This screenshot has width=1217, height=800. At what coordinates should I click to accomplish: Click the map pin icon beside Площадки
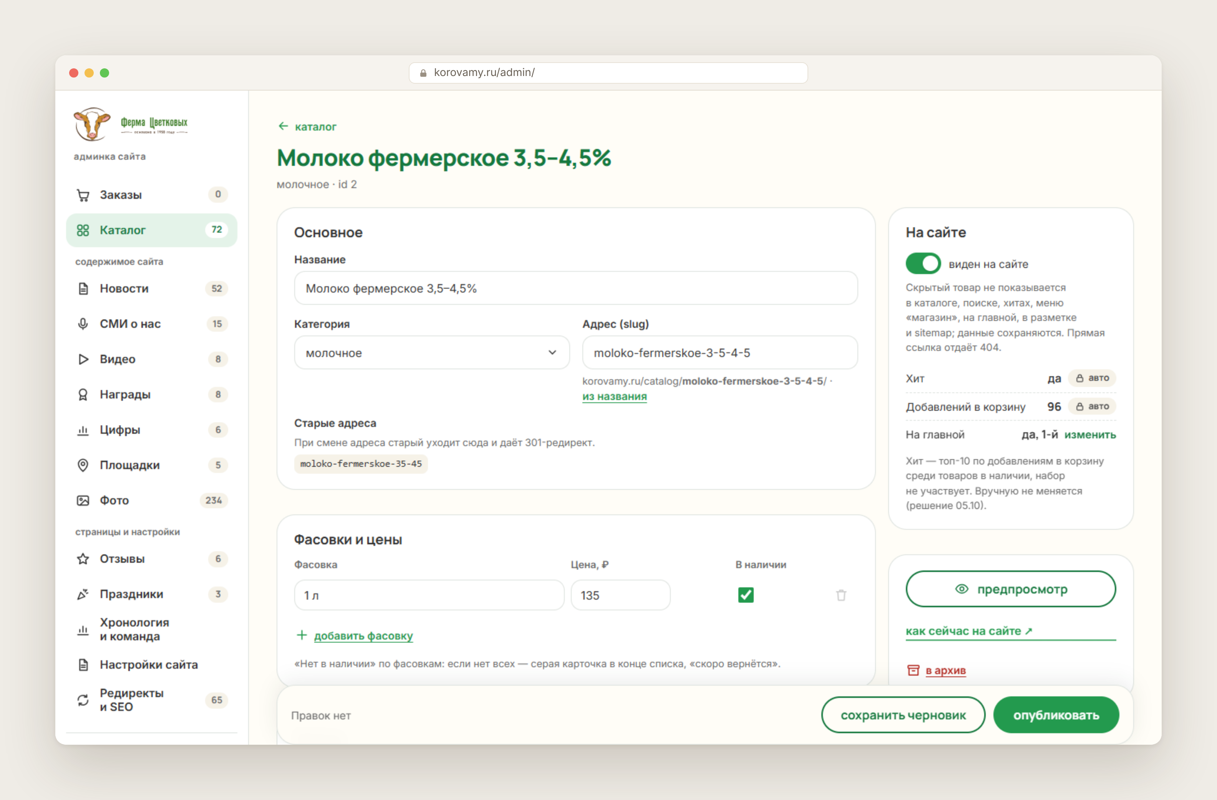(83, 465)
